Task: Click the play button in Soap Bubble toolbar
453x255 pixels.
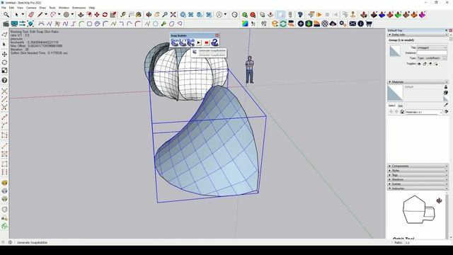Action: (199, 42)
